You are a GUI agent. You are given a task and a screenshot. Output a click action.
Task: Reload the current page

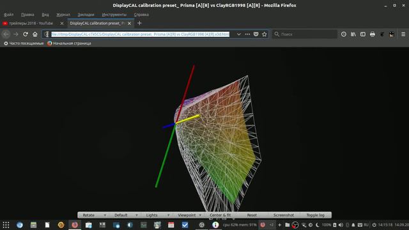(x=26, y=34)
